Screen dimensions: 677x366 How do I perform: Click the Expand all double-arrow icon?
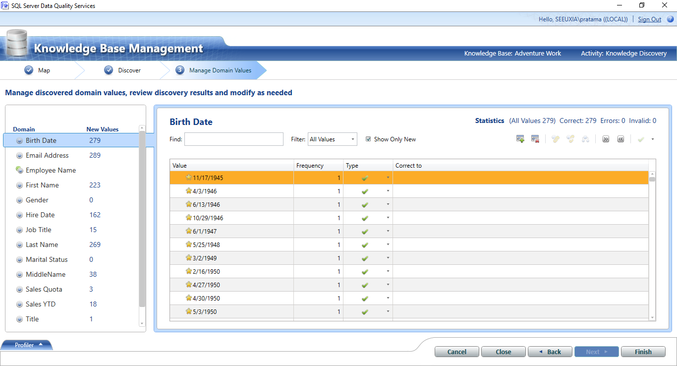(x=606, y=139)
